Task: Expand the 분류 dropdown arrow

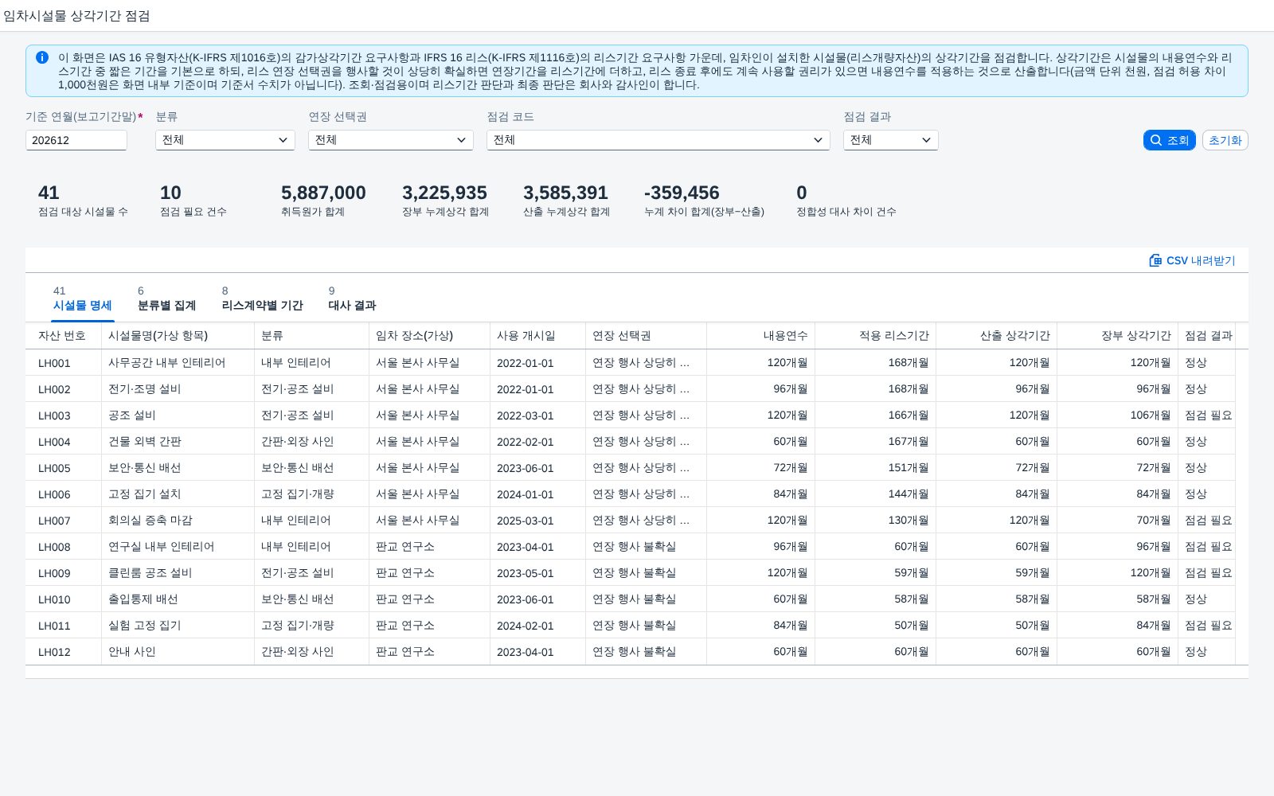Action: pos(283,140)
